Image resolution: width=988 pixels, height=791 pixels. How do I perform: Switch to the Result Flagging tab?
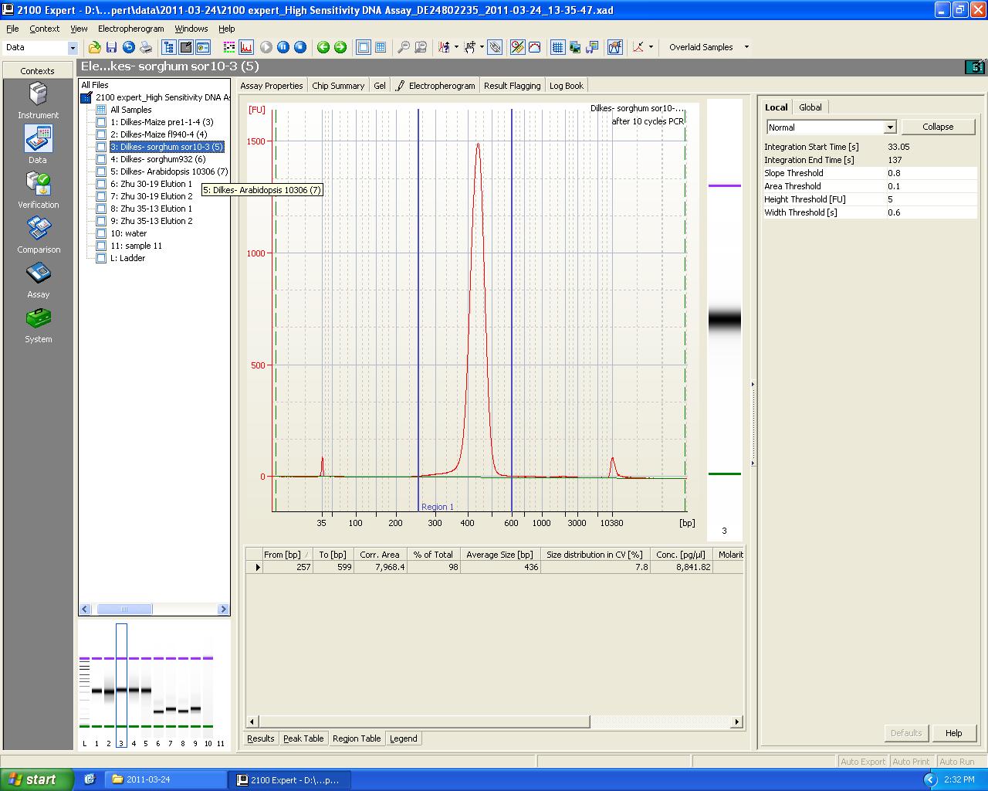[512, 86]
